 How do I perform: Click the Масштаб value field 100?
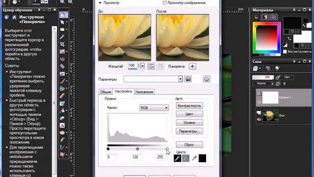[132, 66]
